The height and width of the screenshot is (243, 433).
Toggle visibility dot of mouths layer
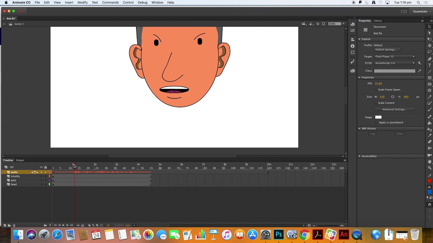coord(41,176)
